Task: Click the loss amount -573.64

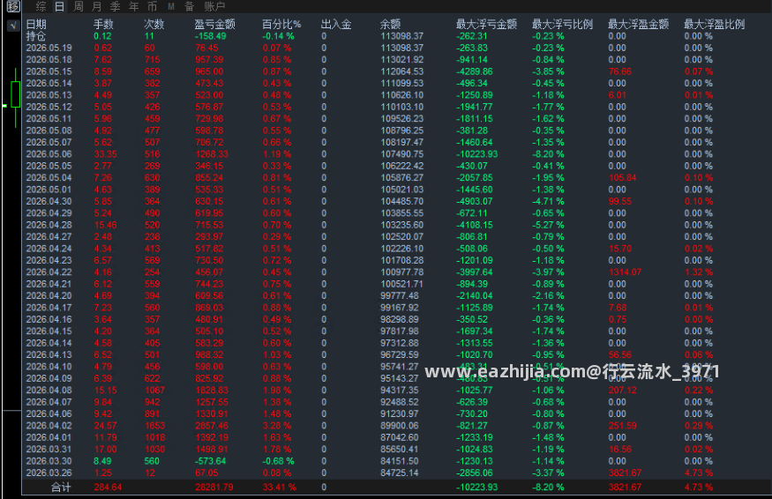Action: (x=210, y=461)
